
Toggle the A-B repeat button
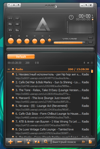pyautogui.click(x=10, y=18)
